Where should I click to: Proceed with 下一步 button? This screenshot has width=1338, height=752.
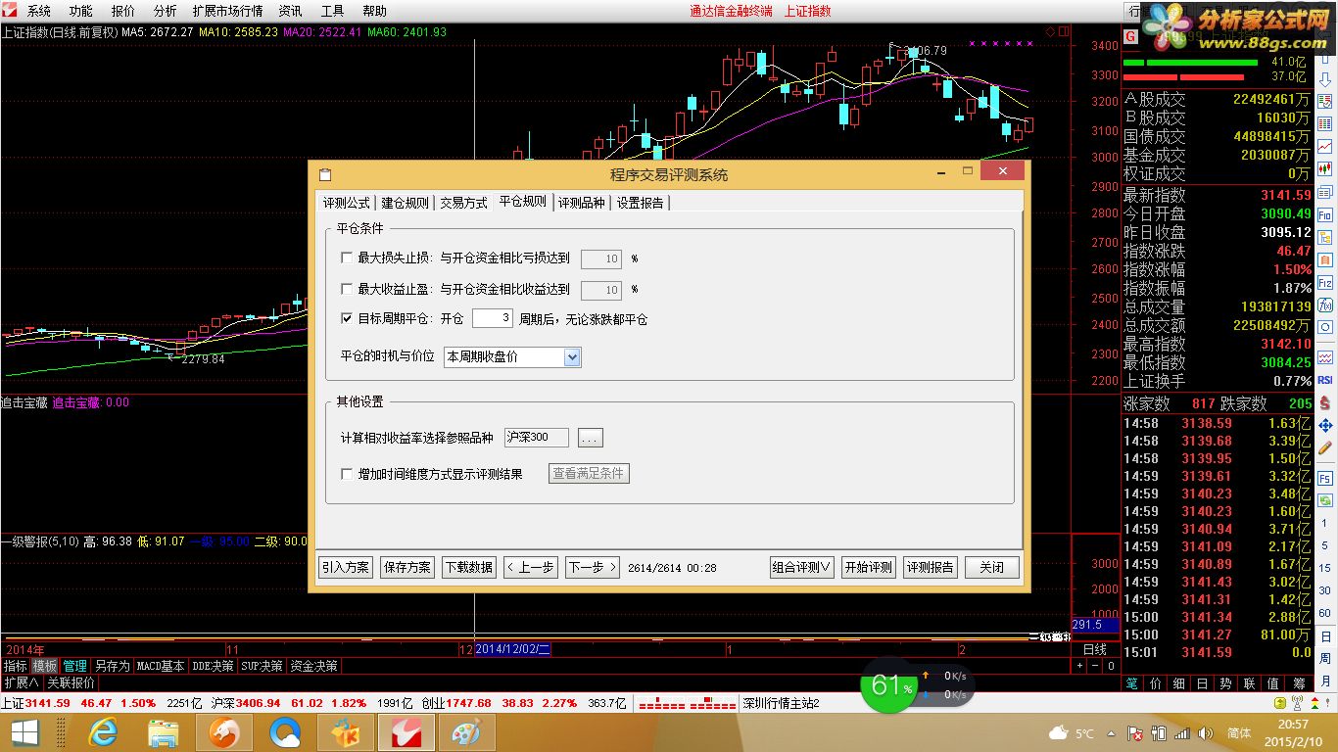coord(593,567)
